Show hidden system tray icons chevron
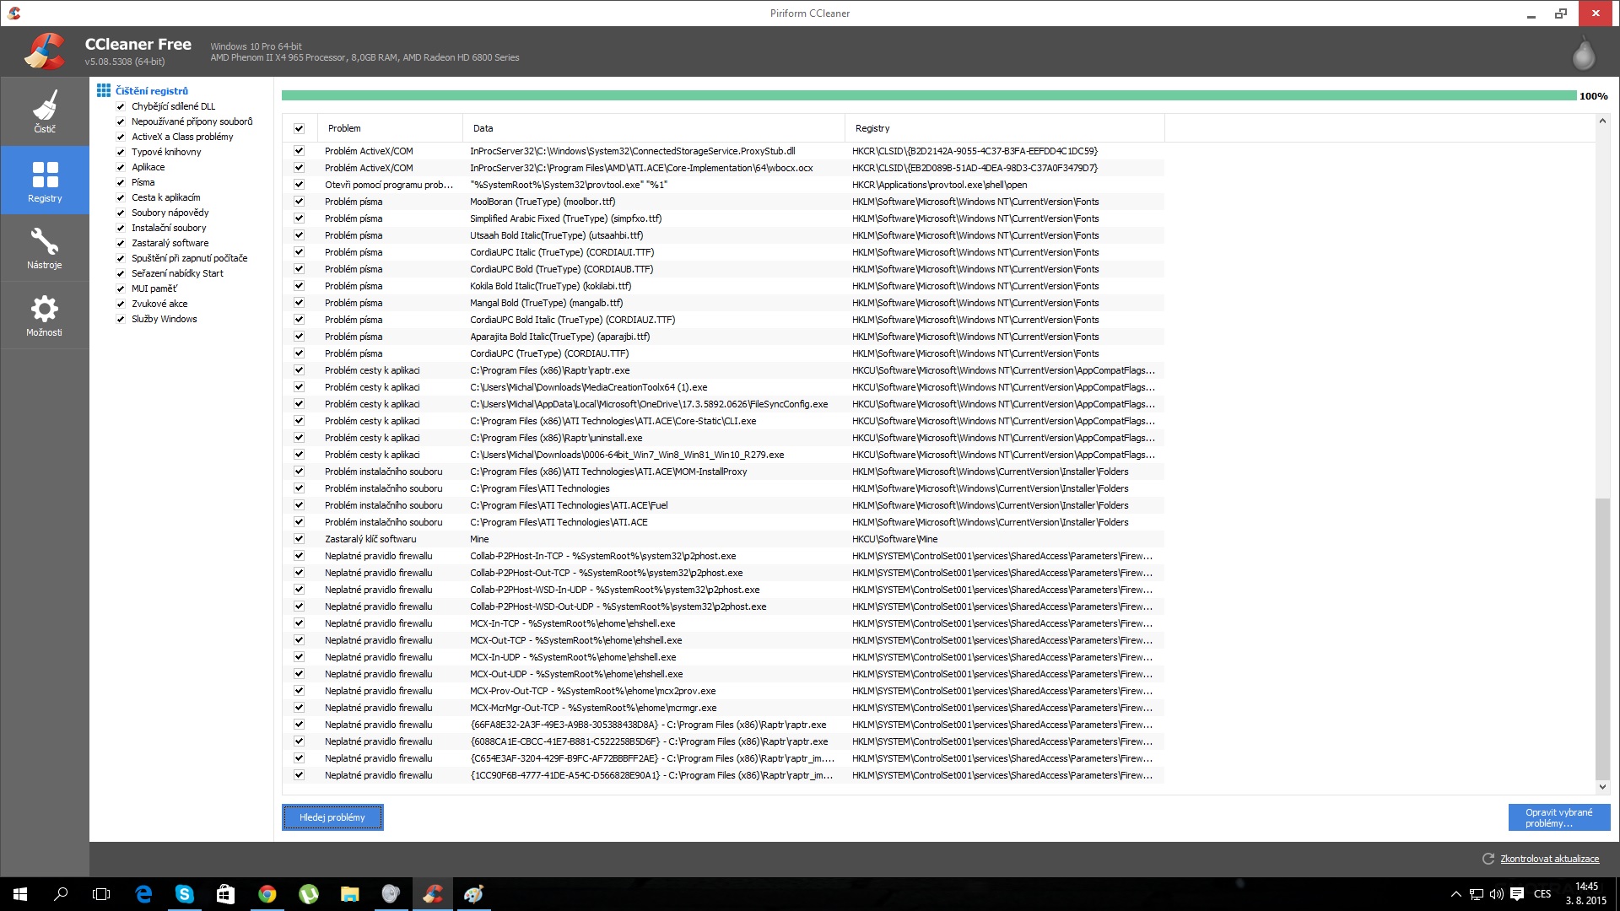1620x911 pixels. (1455, 894)
